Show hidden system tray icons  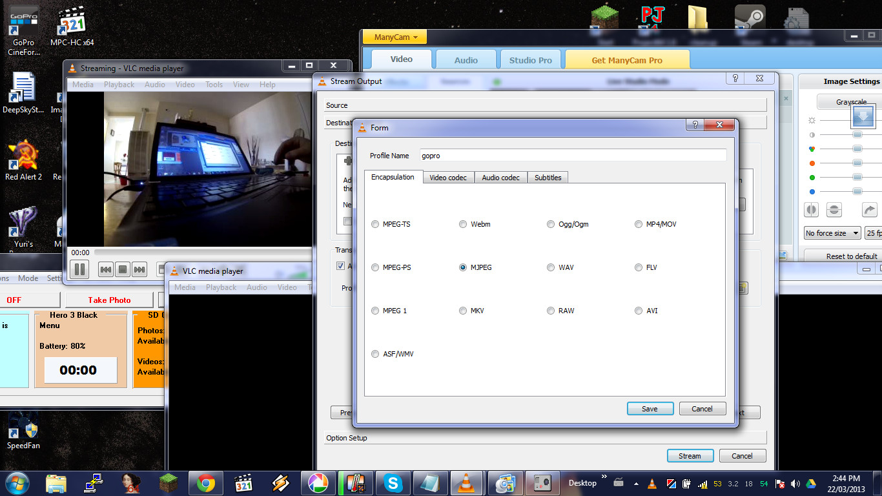[636, 484]
